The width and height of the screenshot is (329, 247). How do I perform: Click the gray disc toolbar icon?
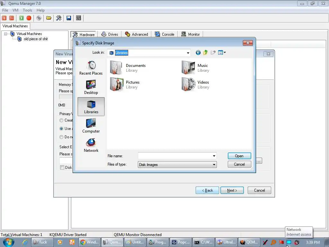tap(39, 18)
